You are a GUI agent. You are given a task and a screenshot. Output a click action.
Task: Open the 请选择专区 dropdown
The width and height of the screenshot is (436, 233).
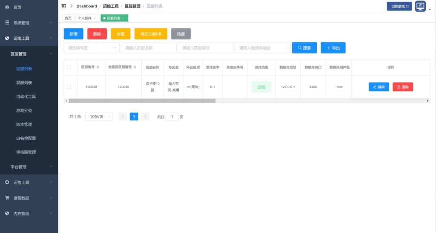tap(92, 48)
